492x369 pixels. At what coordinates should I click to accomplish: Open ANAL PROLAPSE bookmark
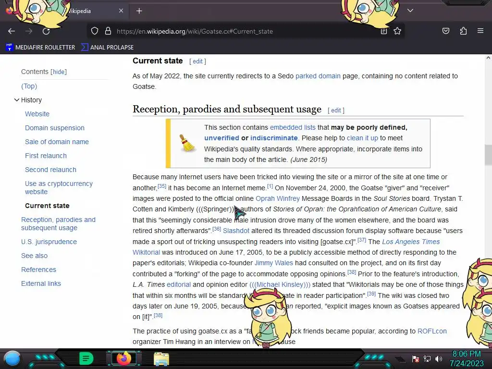(x=107, y=48)
